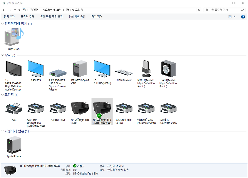
Task: Open the view options dropdown arrow
Action: coord(235,17)
